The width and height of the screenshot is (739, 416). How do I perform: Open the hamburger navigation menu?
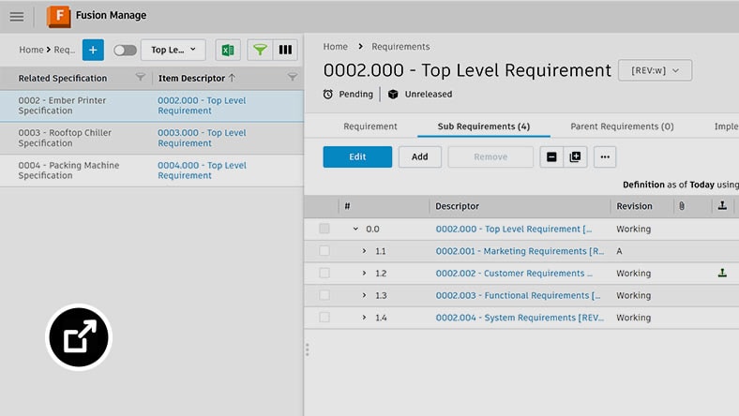tap(16, 17)
